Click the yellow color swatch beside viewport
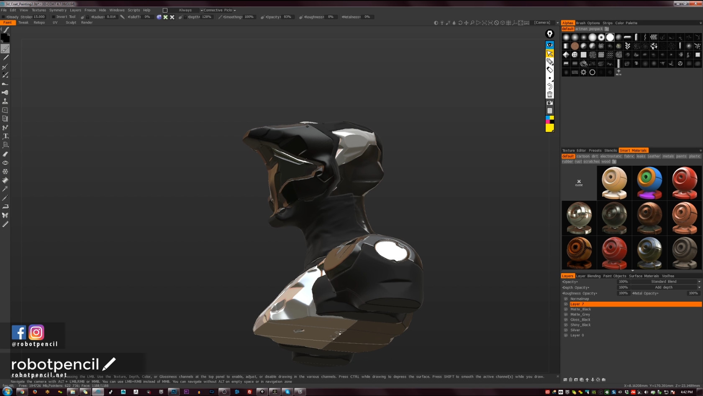703x396 pixels. (550, 127)
